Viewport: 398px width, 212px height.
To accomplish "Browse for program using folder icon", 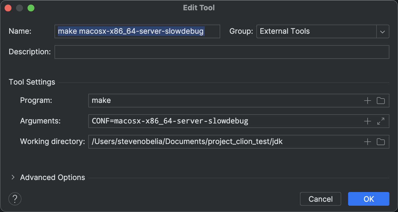I will (x=381, y=101).
